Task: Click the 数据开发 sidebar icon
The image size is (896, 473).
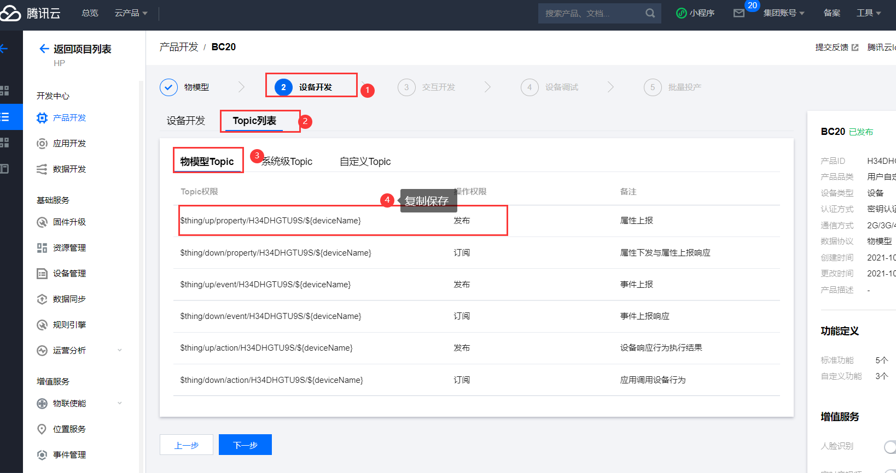Action: pyautogui.click(x=42, y=169)
